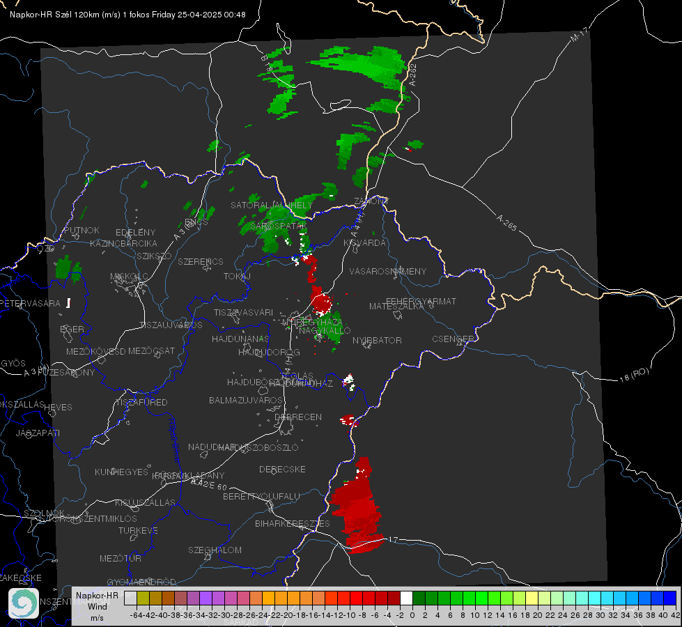This screenshot has height=627, width=682.
Task: Click the A-265 road label
Action: [x=506, y=222]
